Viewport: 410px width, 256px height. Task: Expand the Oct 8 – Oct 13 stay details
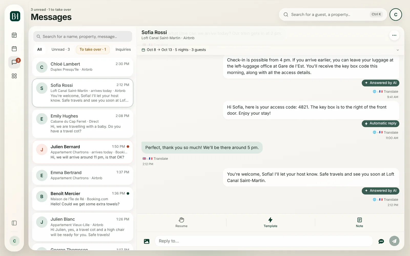(x=270, y=50)
